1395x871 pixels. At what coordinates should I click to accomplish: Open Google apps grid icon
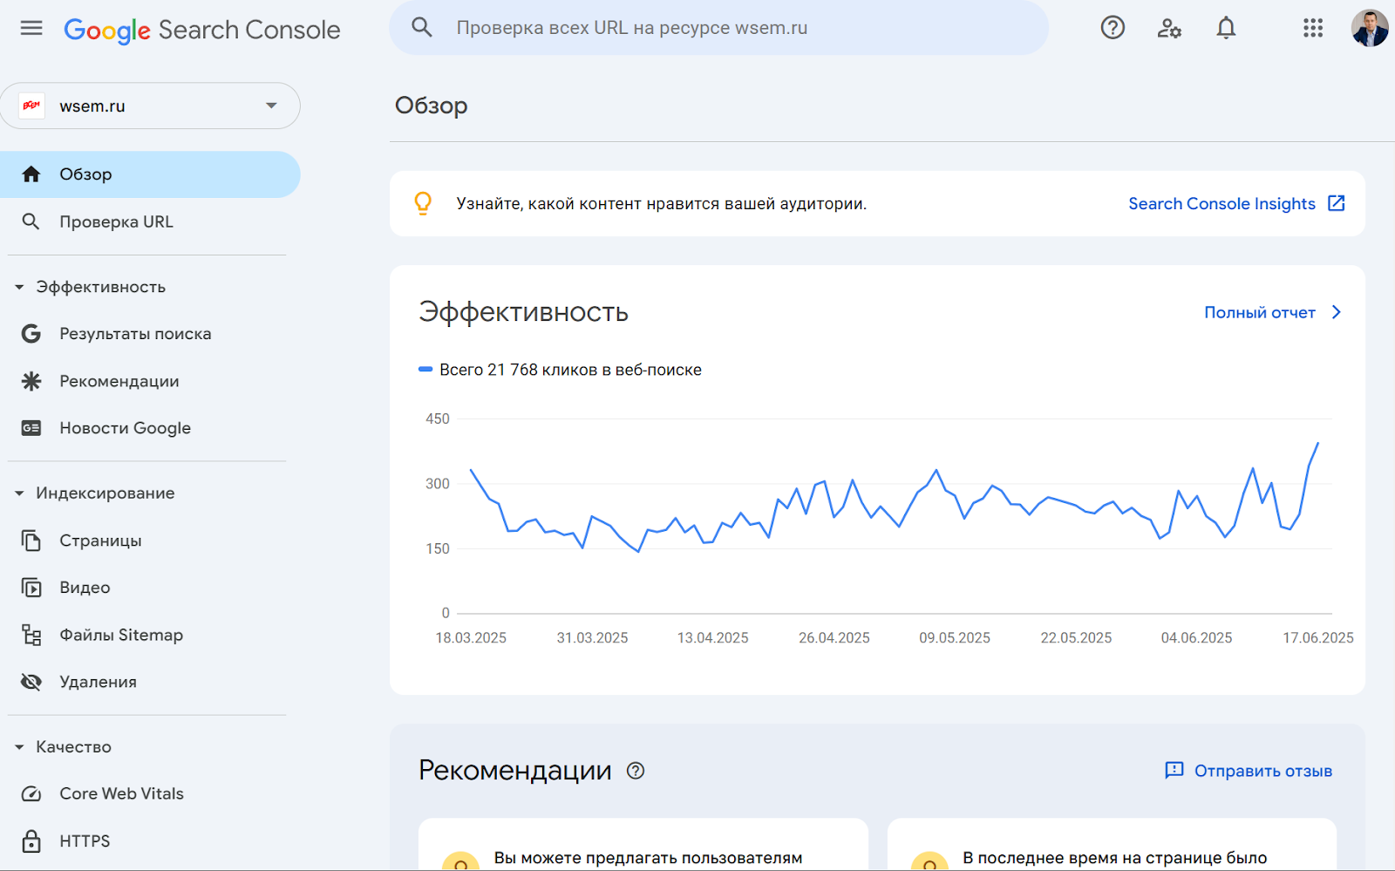point(1313,28)
